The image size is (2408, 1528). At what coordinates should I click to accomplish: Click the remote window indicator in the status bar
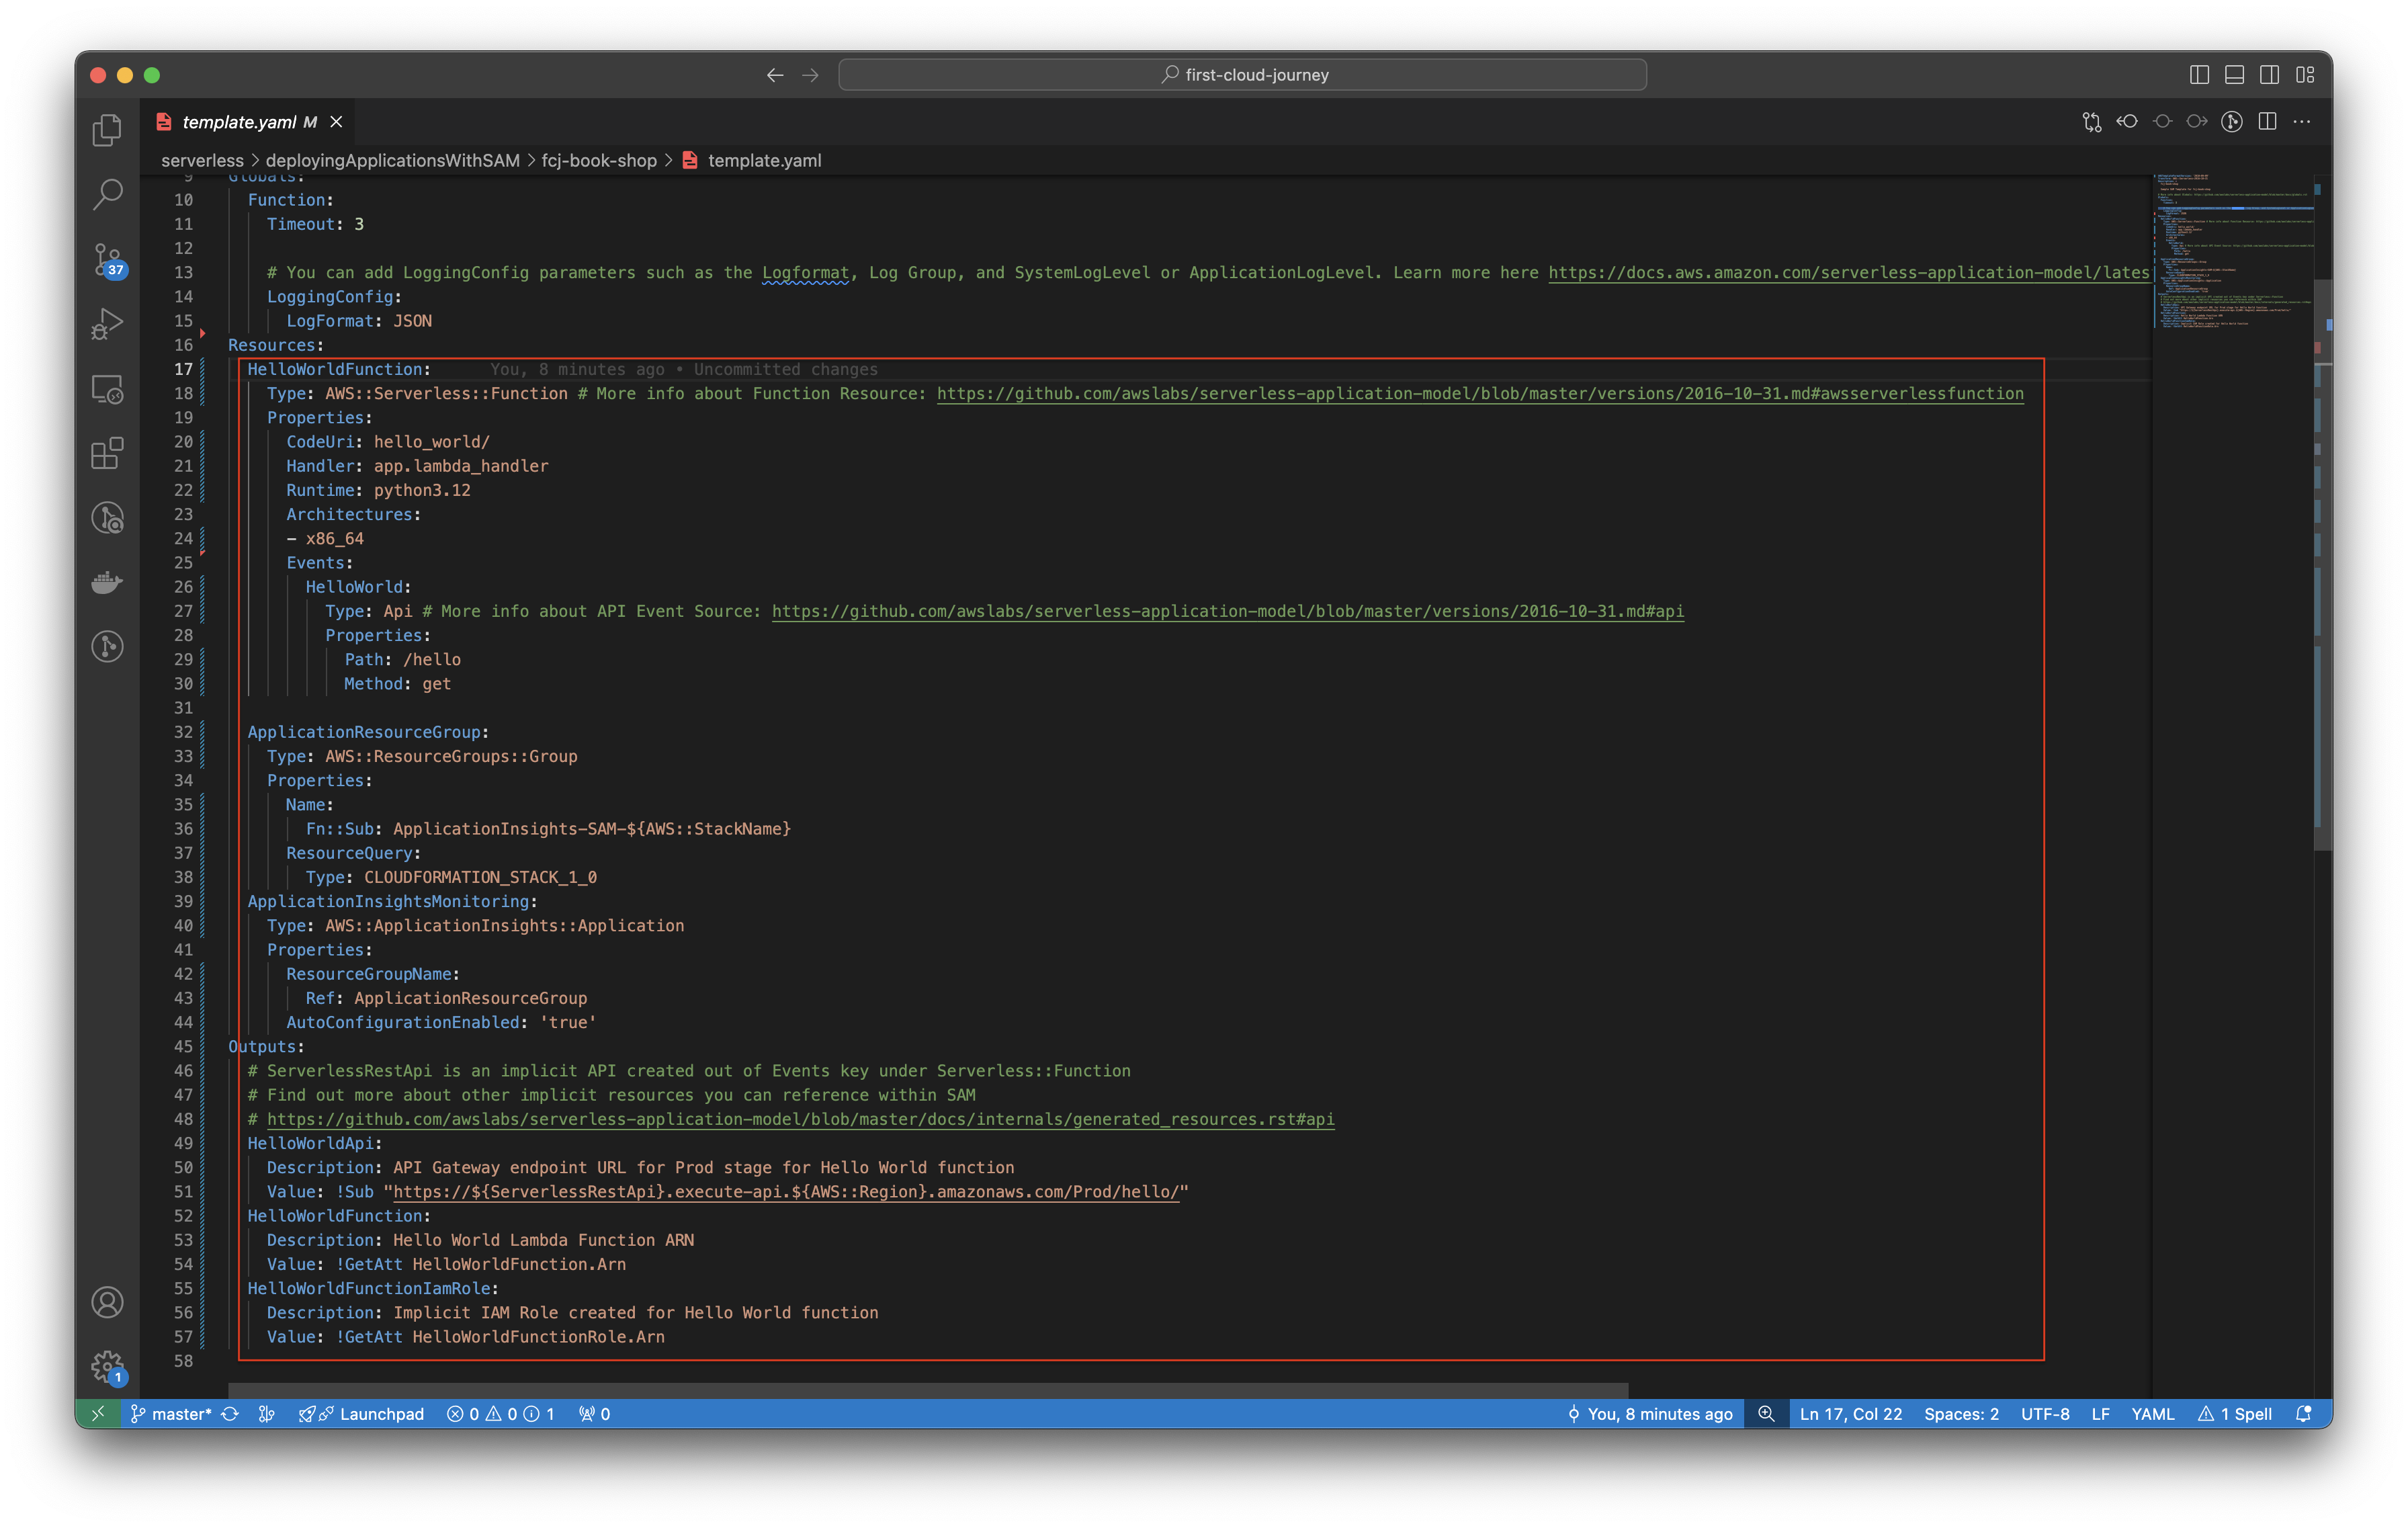(98, 1413)
